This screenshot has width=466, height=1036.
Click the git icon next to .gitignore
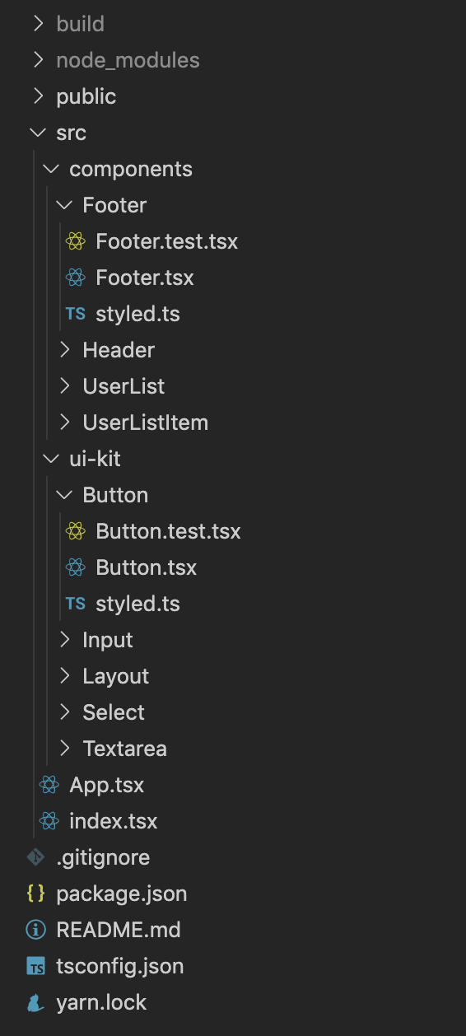[x=36, y=857]
